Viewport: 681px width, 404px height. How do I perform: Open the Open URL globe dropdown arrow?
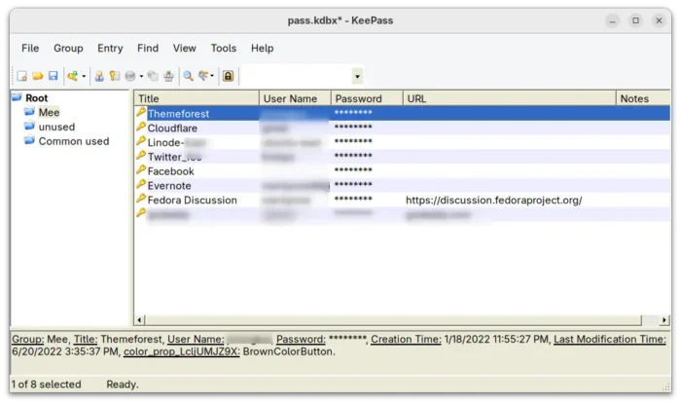141,76
